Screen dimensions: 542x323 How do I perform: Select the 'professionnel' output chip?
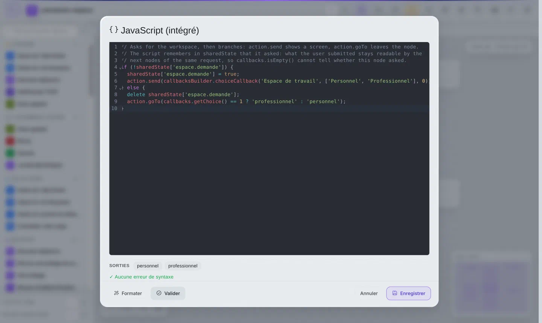coord(183,266)
